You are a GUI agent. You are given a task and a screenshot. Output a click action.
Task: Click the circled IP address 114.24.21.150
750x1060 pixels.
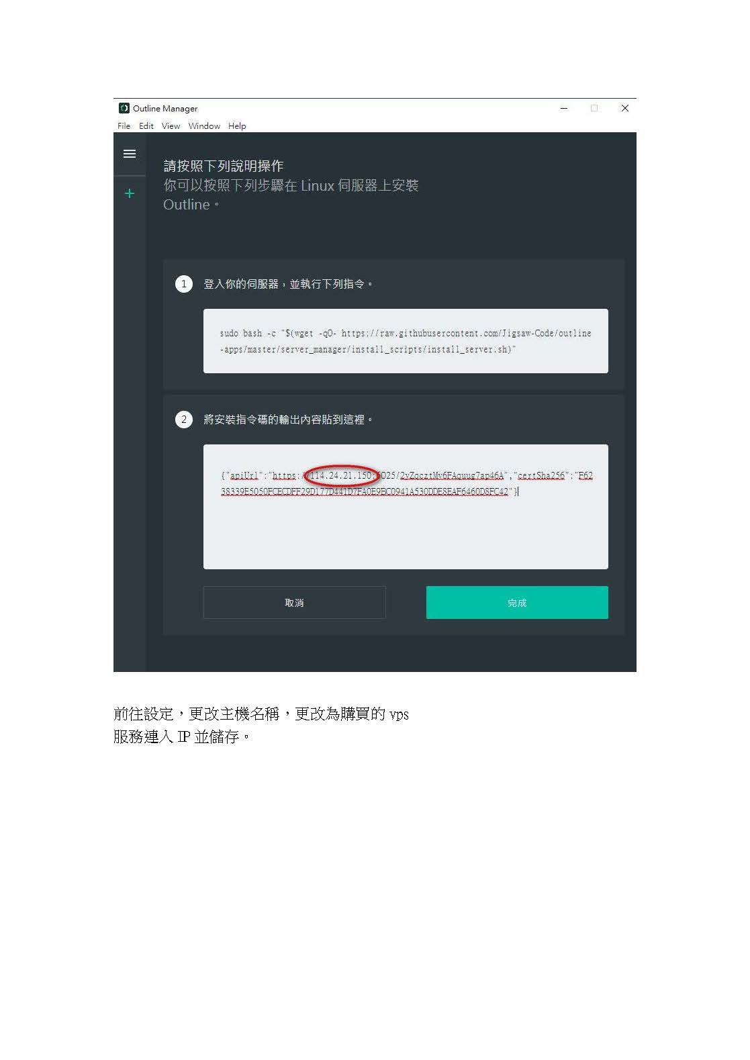pos(341,475)
